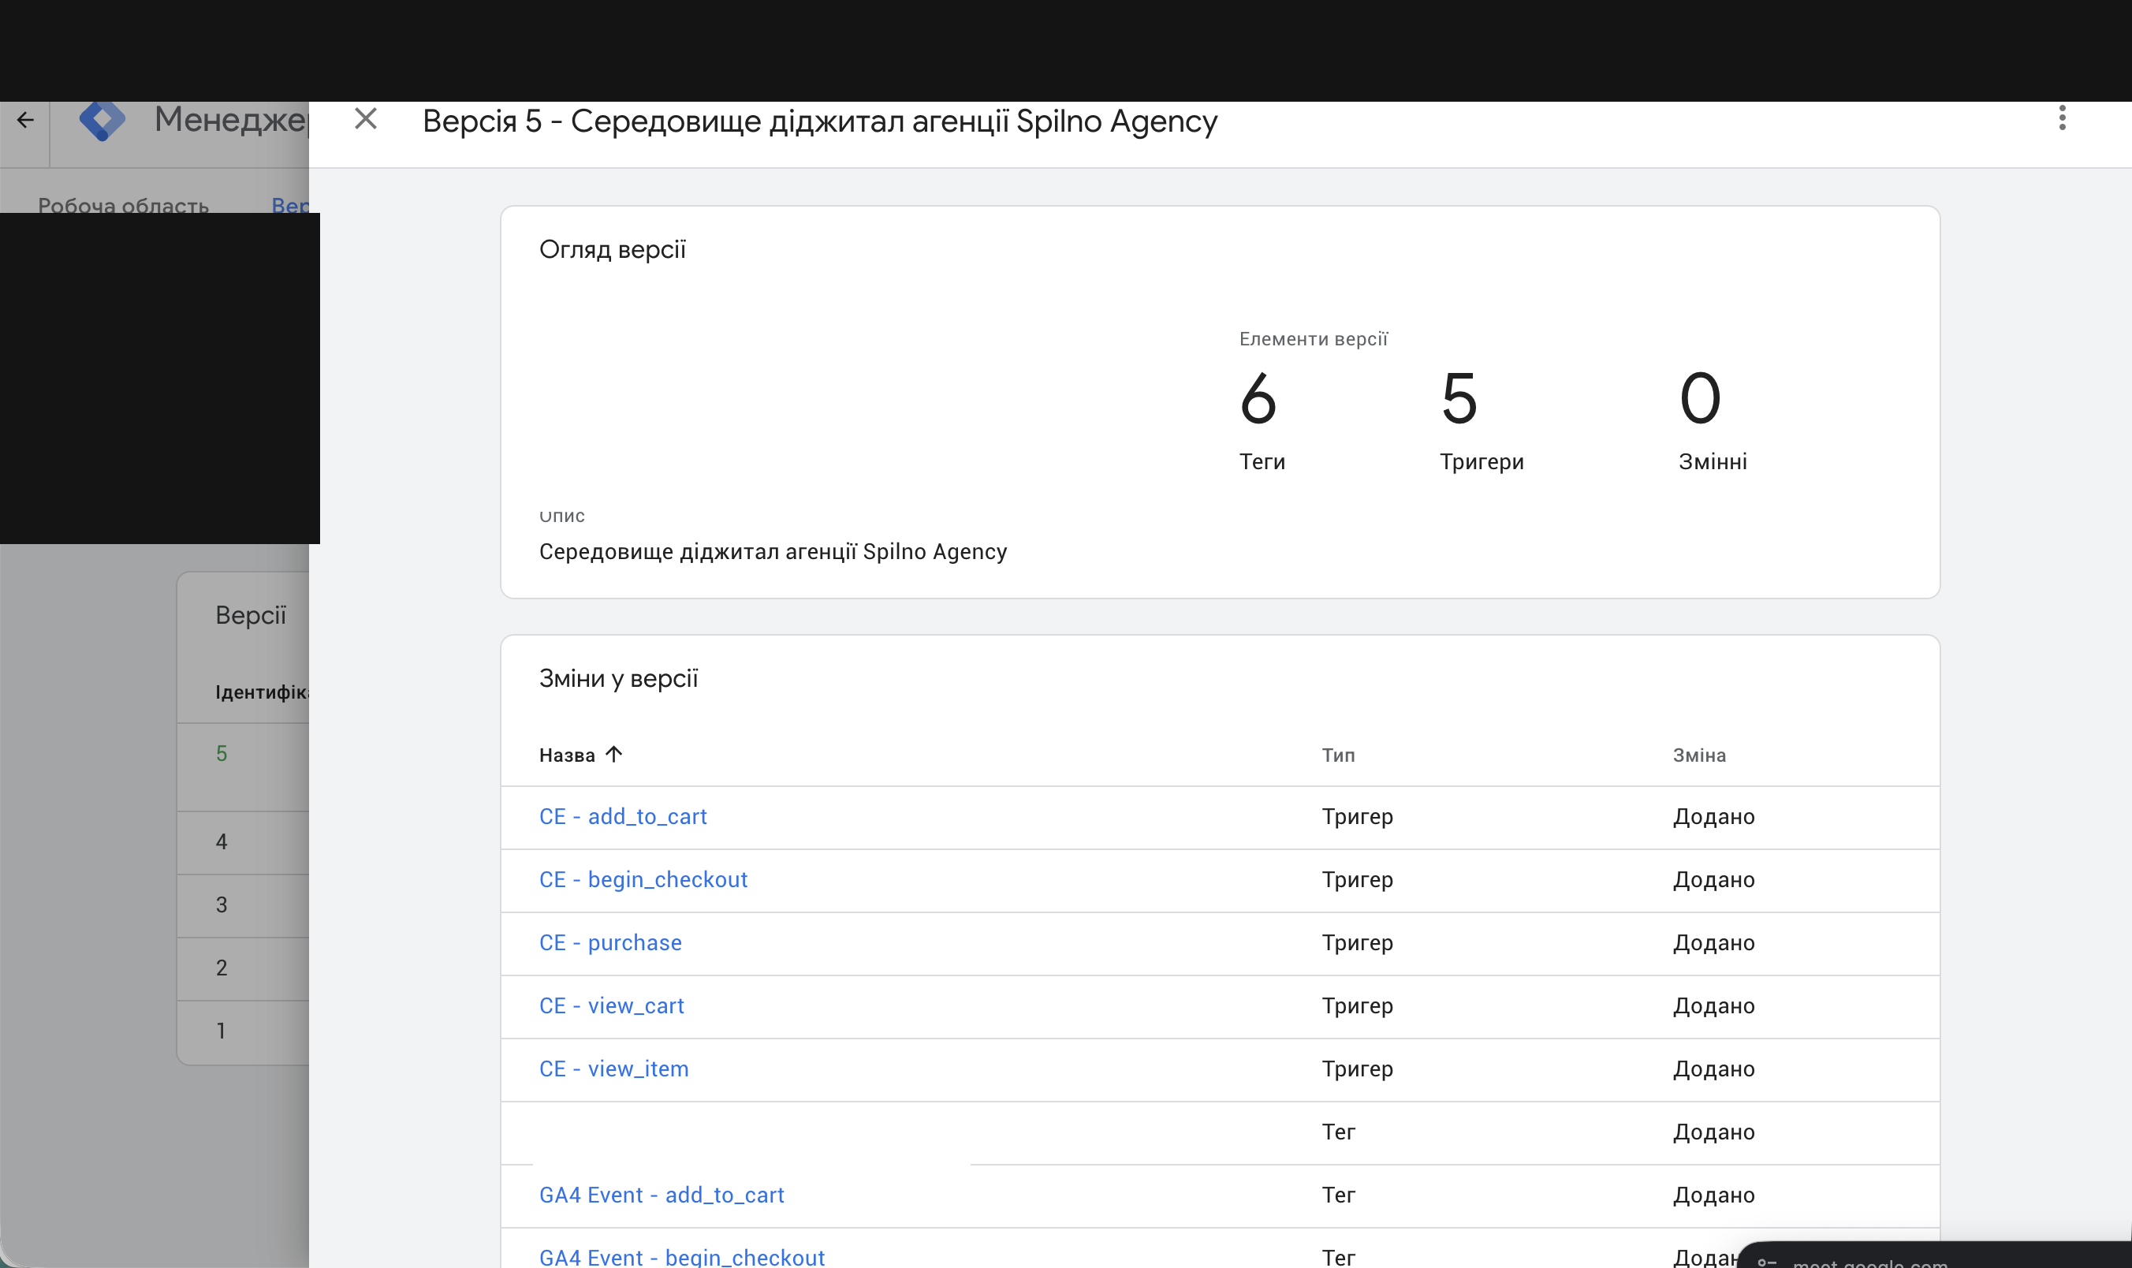Viewport: 2132px width, 1268px height.
Task: Click the back arrow in Tag Manager header
Action: (x=25, y=120)
